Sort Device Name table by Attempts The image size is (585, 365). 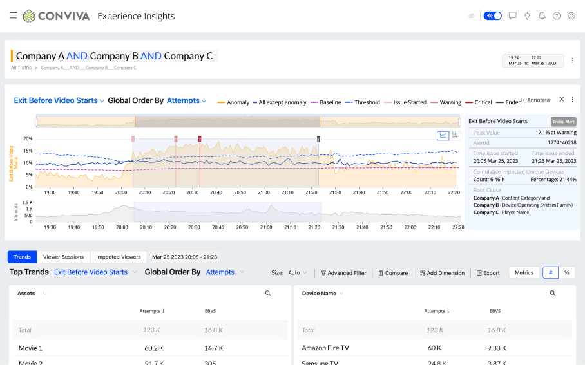pos(437,311)
